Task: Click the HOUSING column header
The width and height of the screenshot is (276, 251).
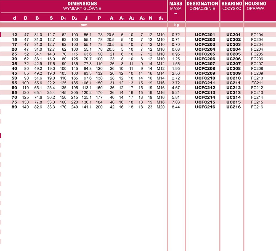Action: pos(256,4)
